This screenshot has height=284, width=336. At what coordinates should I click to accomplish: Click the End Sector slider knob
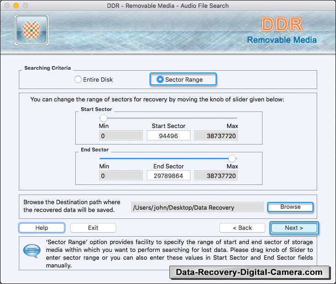[x=232, y=158]
